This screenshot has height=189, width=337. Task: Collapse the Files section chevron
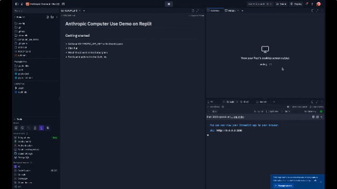click(15, 17)
